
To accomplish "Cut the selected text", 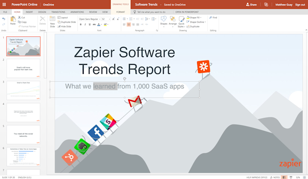I will (x=22, y=18).
